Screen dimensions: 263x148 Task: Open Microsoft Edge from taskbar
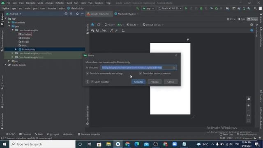pyautogui.click(x=137, y=144)
